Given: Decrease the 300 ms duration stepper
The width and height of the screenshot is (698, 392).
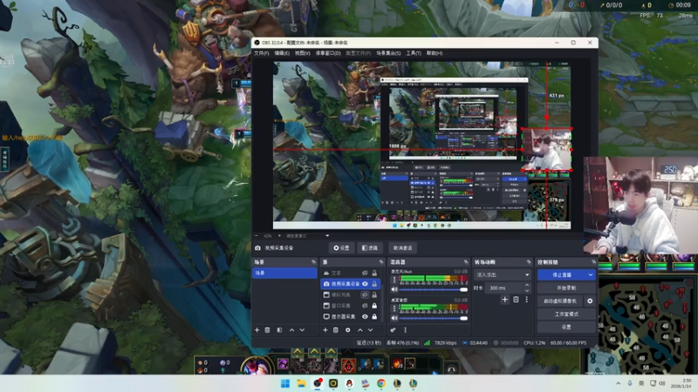Looking at the screenshot, I should coord(527,291).
